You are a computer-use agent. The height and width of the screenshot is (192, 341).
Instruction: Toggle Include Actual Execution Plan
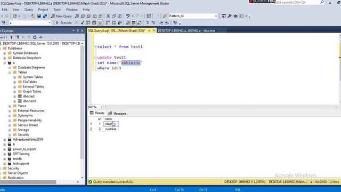pos(108,22)
